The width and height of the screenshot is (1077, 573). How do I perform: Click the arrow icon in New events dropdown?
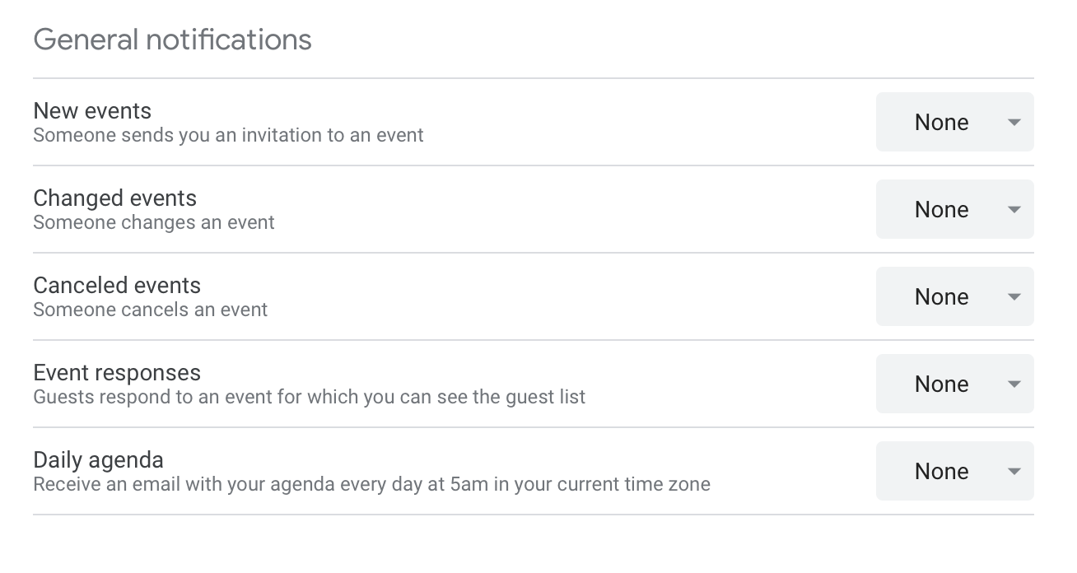tap(1014, 123)
